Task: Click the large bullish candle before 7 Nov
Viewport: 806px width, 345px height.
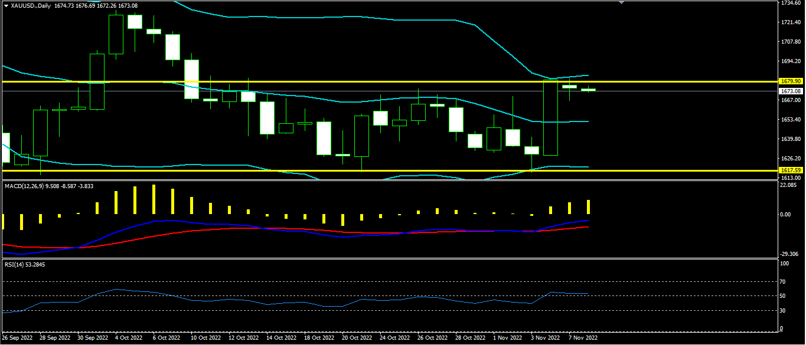Action: click(x=550, y=118)
